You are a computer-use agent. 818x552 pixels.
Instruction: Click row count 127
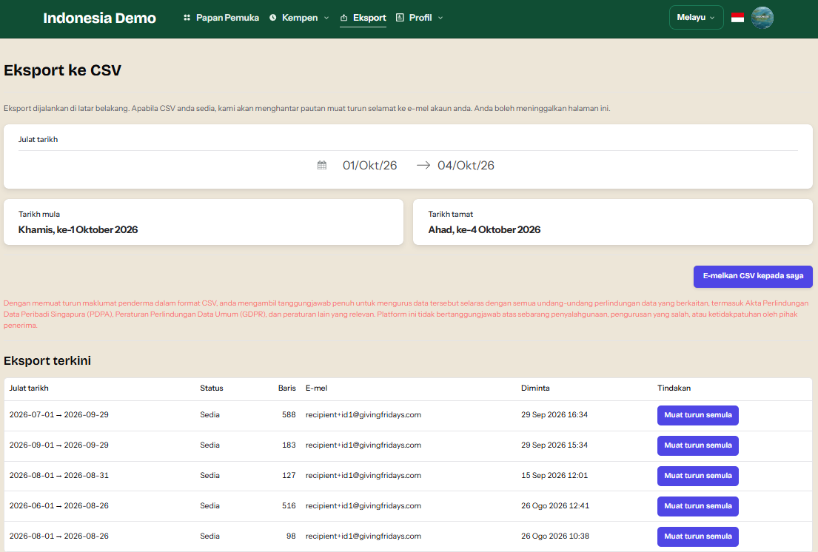click(x=289, y=475)
